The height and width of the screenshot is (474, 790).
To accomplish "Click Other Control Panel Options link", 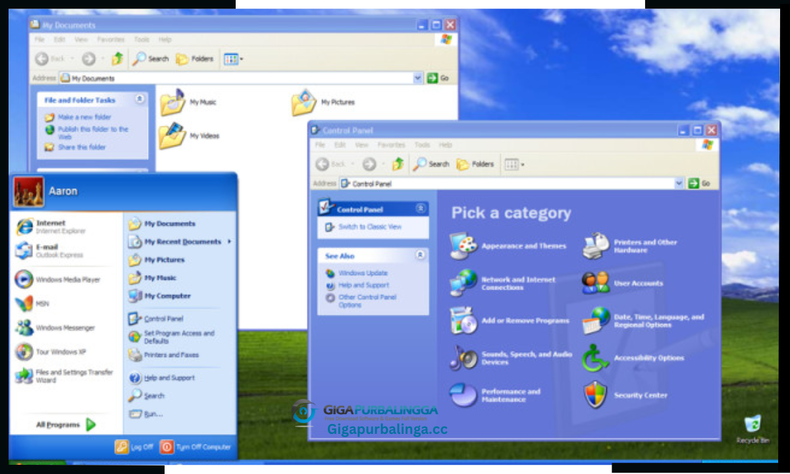I will point(367,301).
